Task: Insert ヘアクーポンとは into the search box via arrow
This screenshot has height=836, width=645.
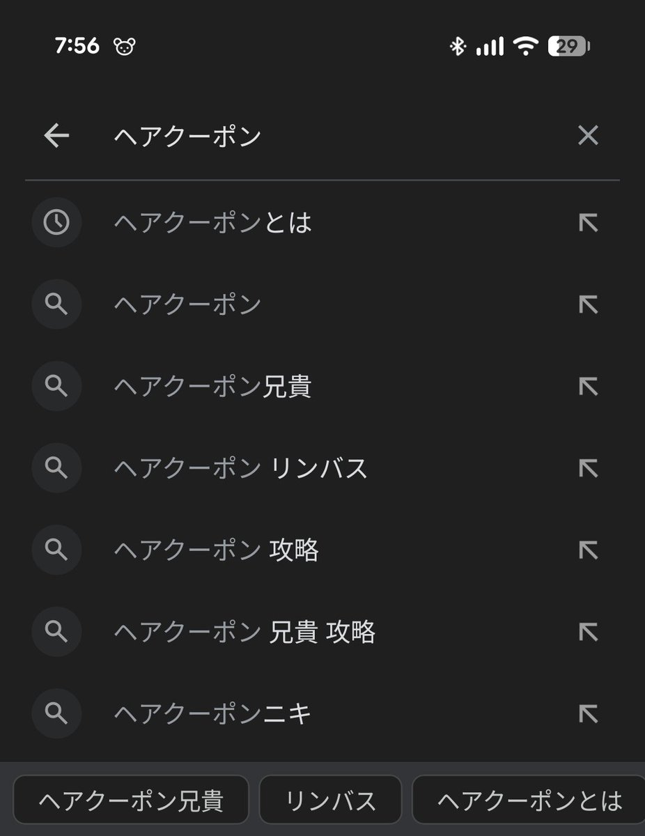Action: point(589,222)
